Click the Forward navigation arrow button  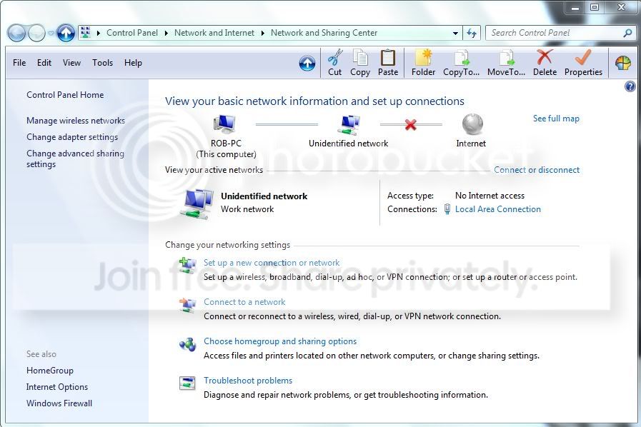pyautogui.click(x=36, y=33)
